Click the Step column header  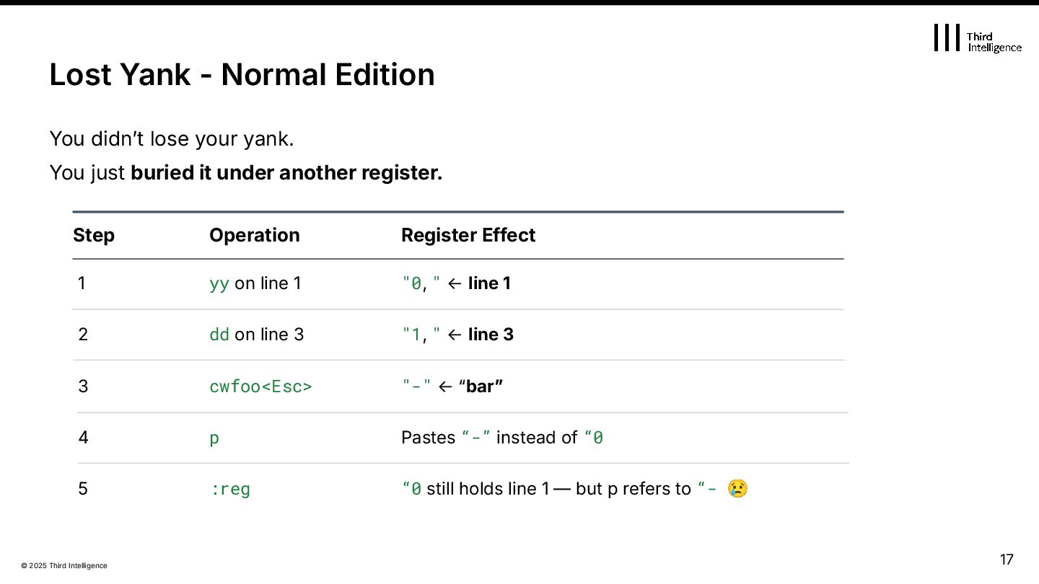click(x=94, y=235)
